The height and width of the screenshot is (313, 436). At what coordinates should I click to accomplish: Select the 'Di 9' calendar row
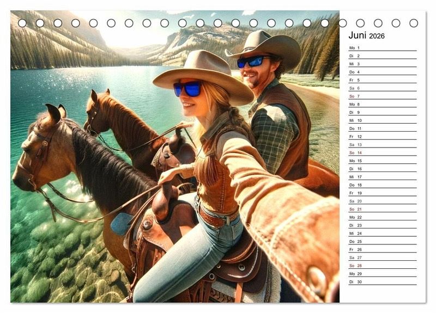pos(383,112)
